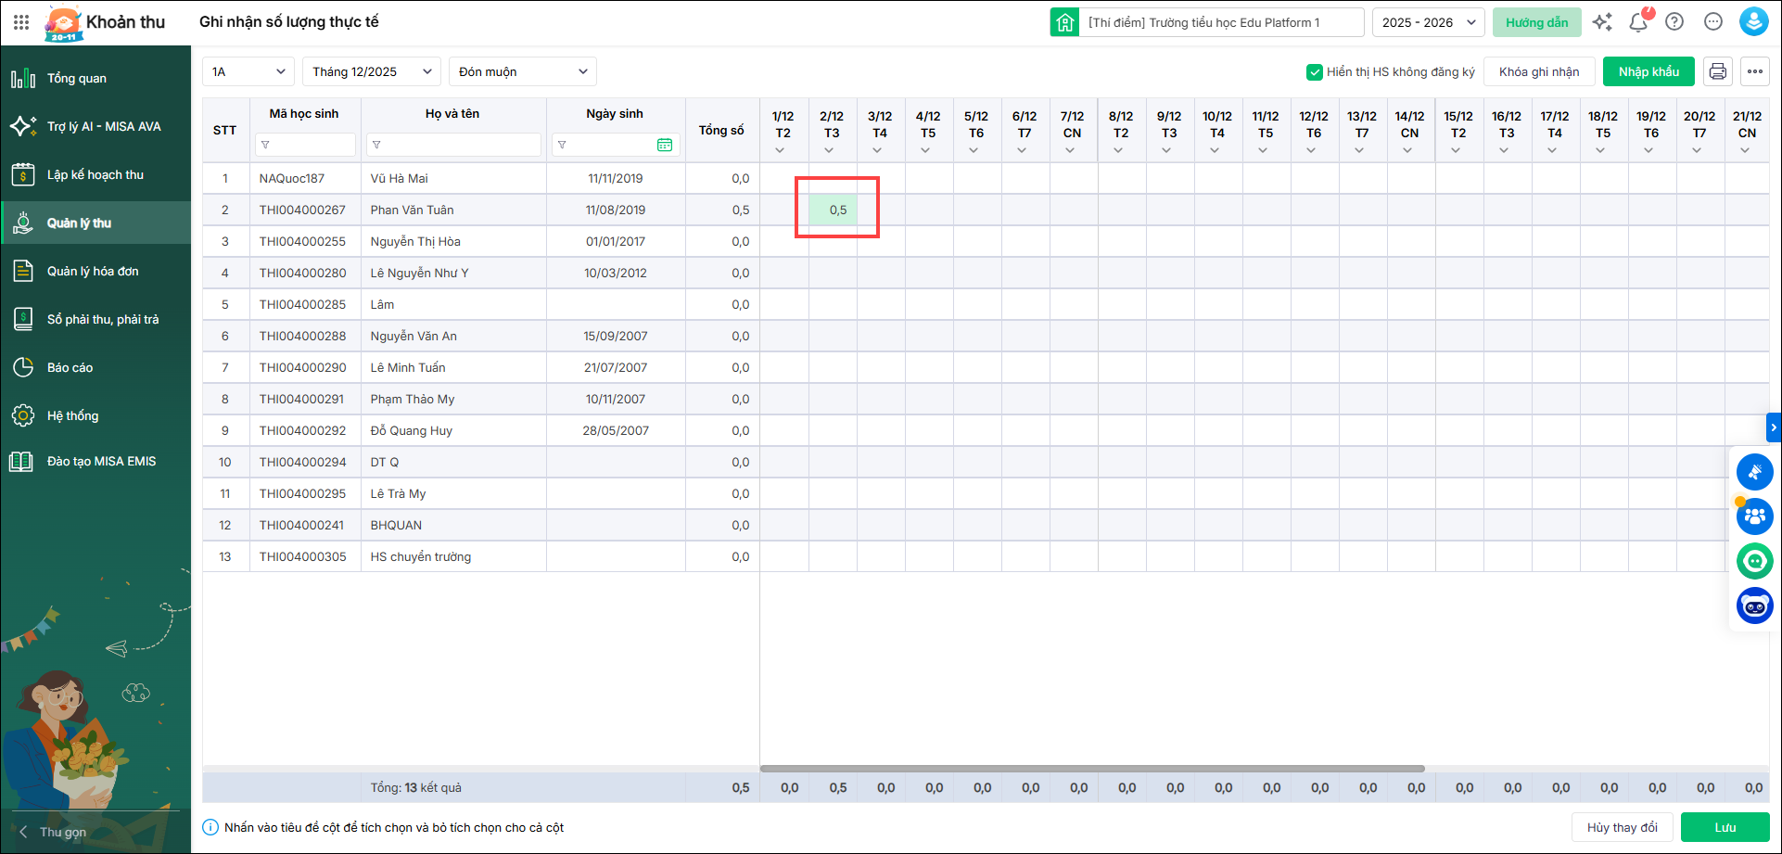
Task: Open Sổ phải thu, phải trả menu
Action: click(95, 319)
